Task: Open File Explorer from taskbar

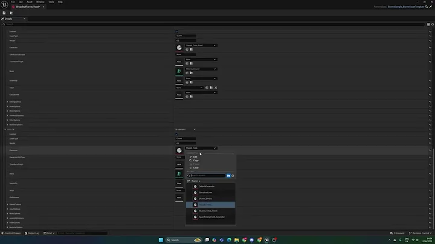Action: (x=237, y=240)
